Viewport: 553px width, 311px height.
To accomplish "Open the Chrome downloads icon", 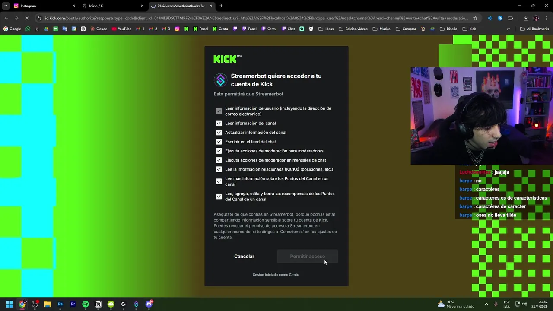I will (x=526, y=18).
